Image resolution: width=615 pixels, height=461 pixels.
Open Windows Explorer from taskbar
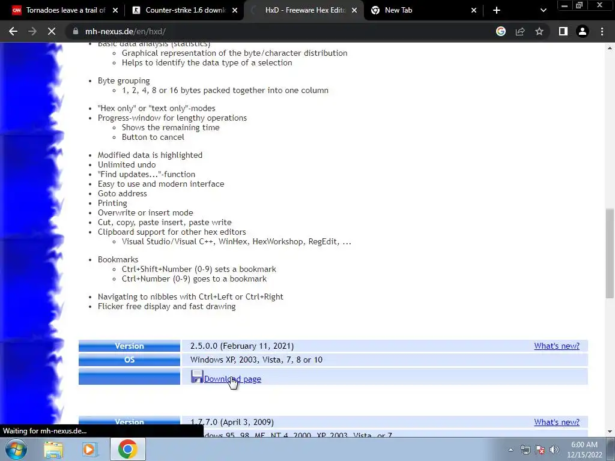coord(53,450)
